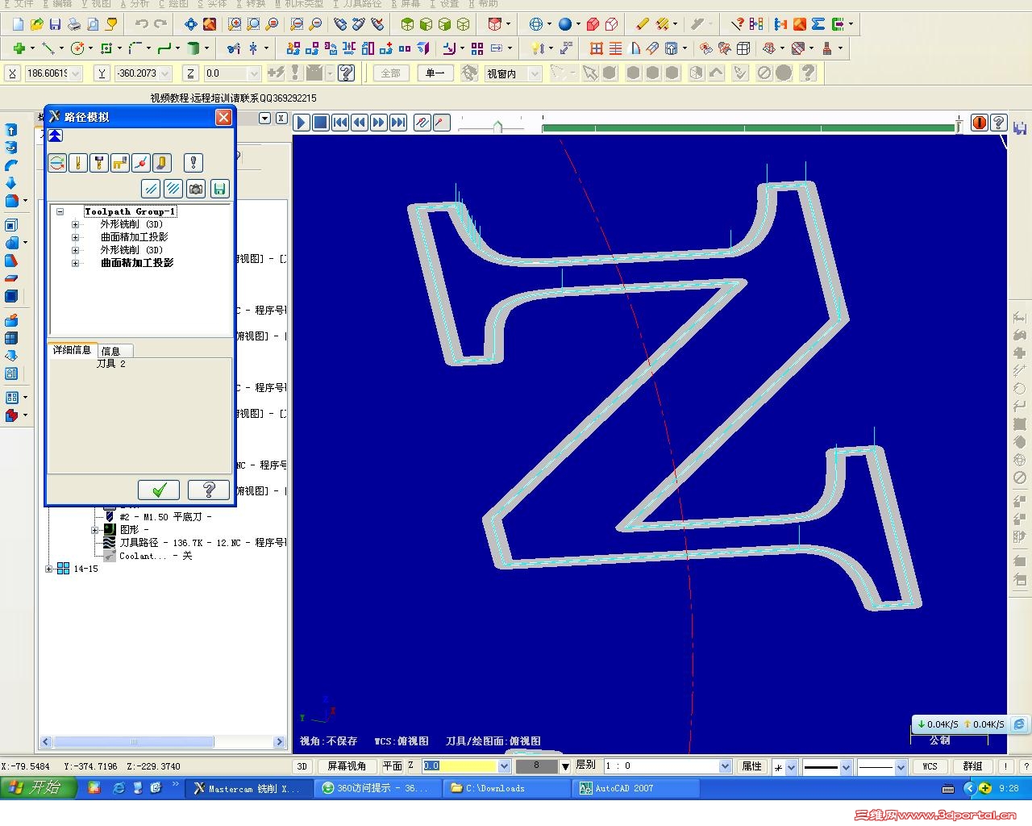The width and height of the screenshot is (1032, 826).
Task: Print with the printer icon
Action: [x=74, y=25]
